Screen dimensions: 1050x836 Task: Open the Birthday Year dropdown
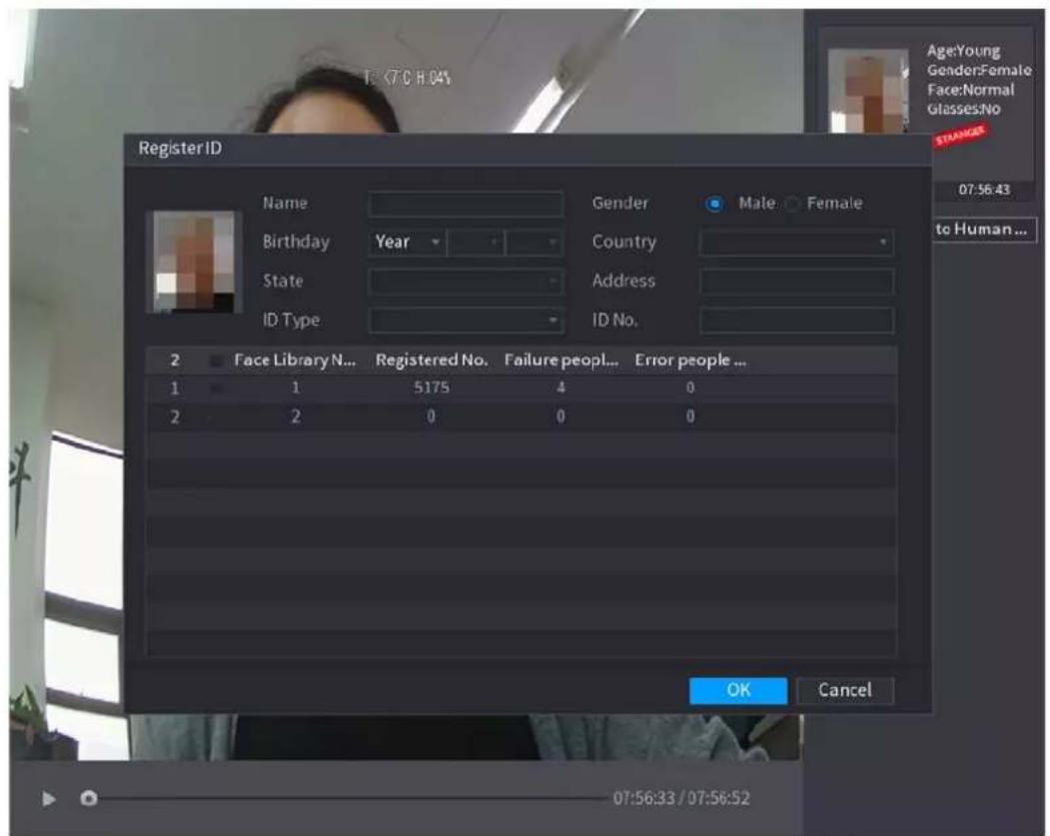(x=406, y=243)
